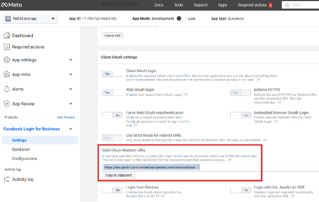Expand the App Review section
The width and height of the screenshot is (319, 202).
pyautogui.click(x=71, y=104)
